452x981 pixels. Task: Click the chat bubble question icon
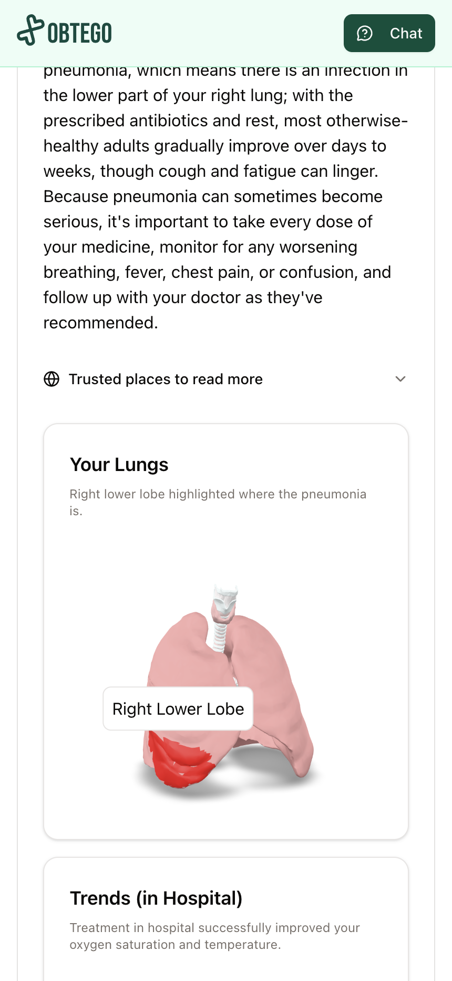click(364, 33)
